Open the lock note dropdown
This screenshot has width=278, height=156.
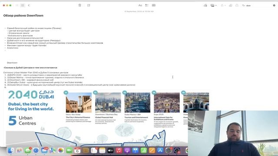(x=223, y=5)
